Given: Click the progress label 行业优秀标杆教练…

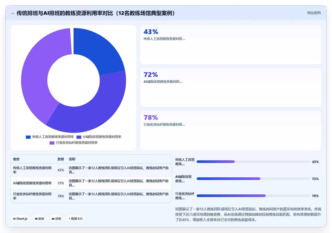Looking at the screenshot, I should tap(185, 196).
